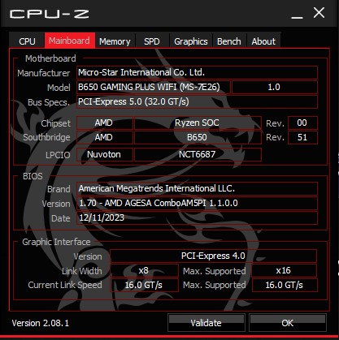
Task: Open the Bench tab
Action: [x=229, y=41]
